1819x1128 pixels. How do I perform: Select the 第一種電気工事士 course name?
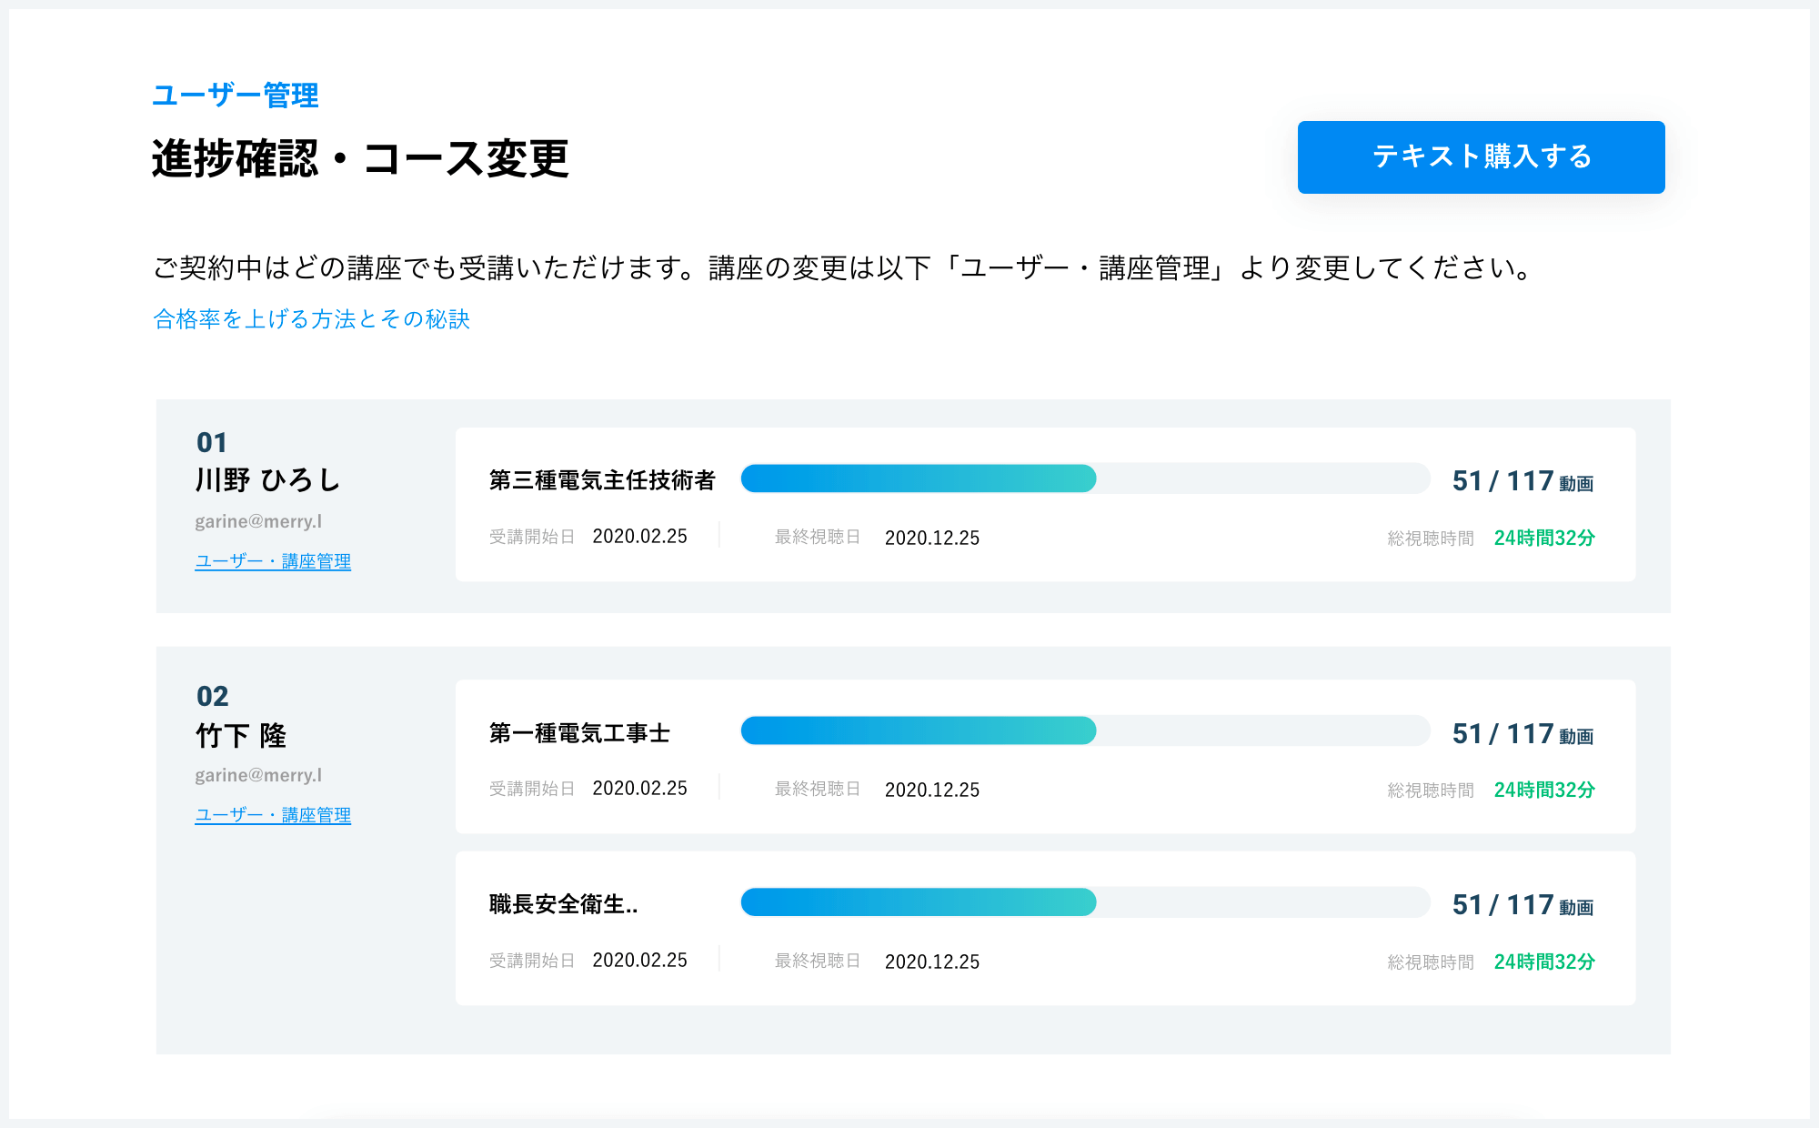[x=579, y=733]
